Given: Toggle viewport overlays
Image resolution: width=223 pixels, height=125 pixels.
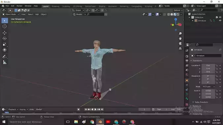Looking at the screenshot, I should pos(157,14).
